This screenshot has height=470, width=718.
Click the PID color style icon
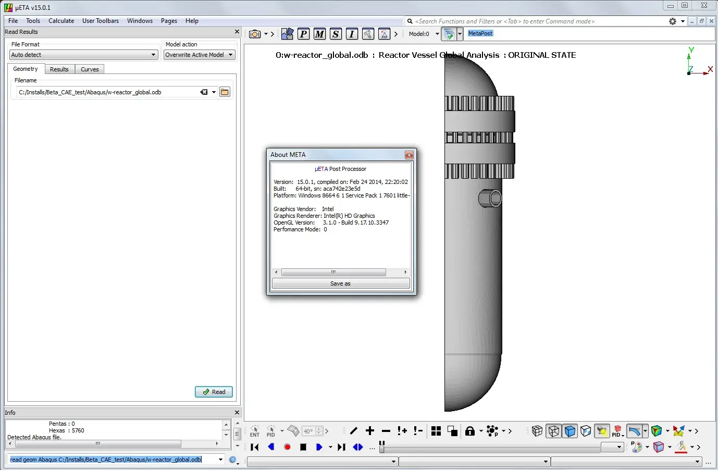(x=617, y=431)
